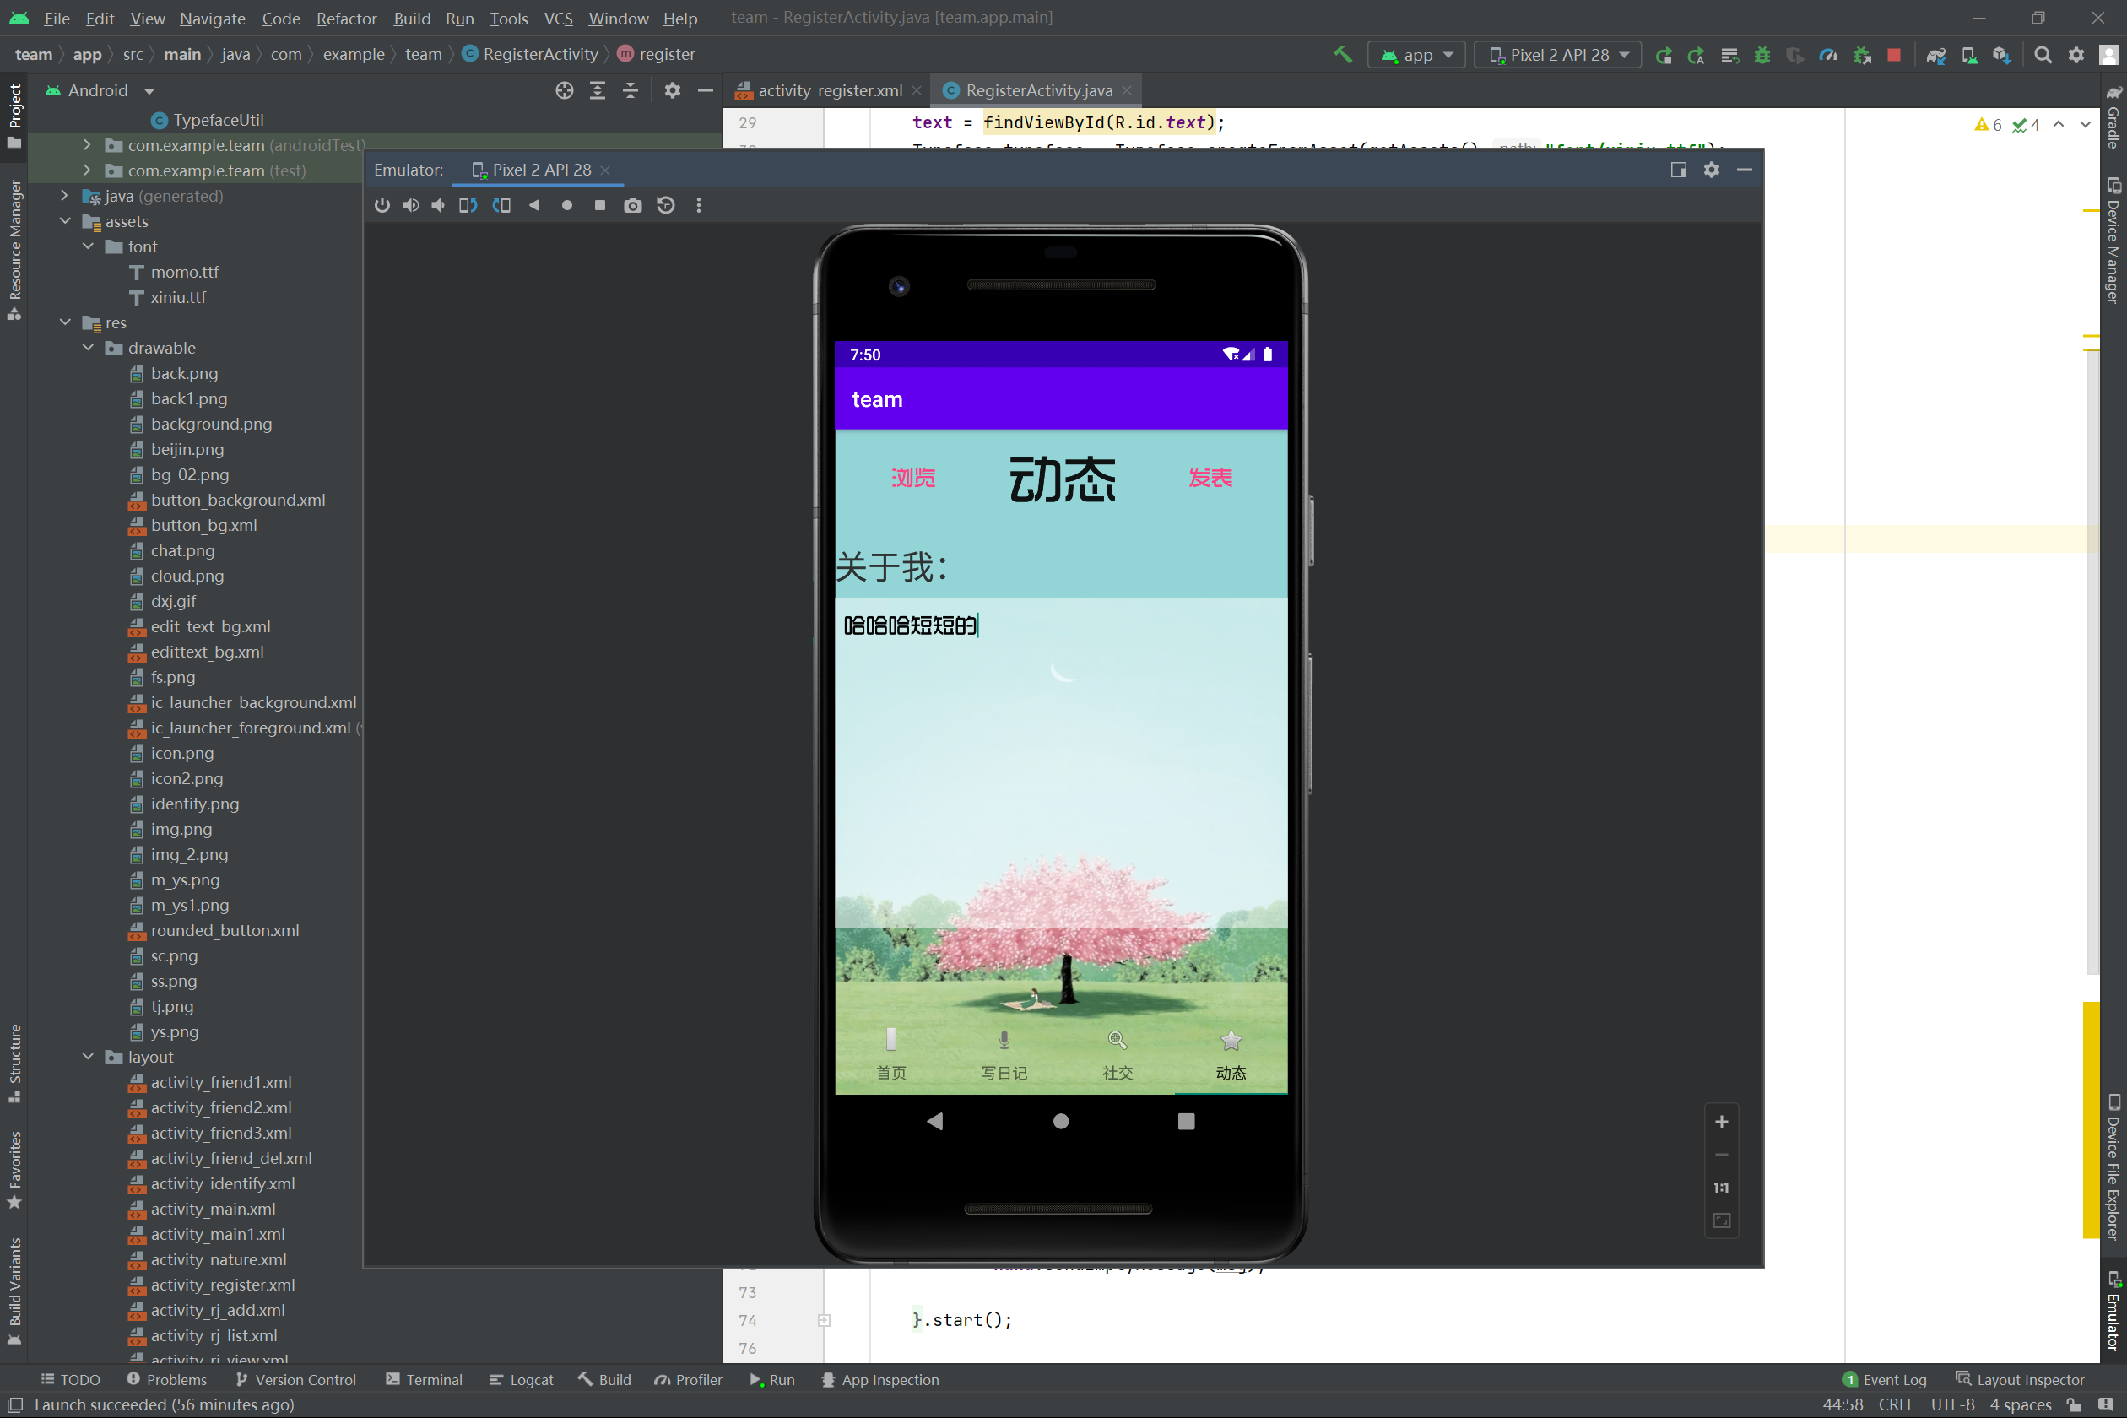
Task: Tap 写日记 bottom navigation tab
Action: coord(1004,1054)
